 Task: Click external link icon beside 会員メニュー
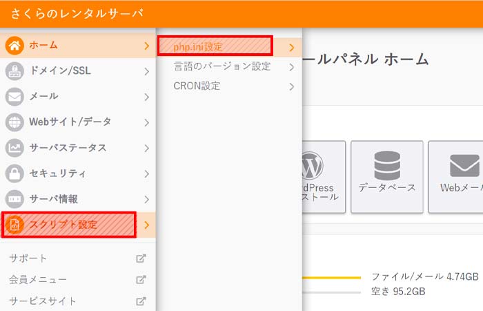141,280
